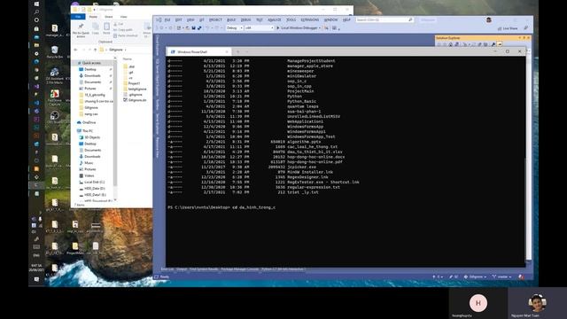Click 'regular-expression.txt' entry in terminal
This screenshot has width=567, height=319.
314,187
